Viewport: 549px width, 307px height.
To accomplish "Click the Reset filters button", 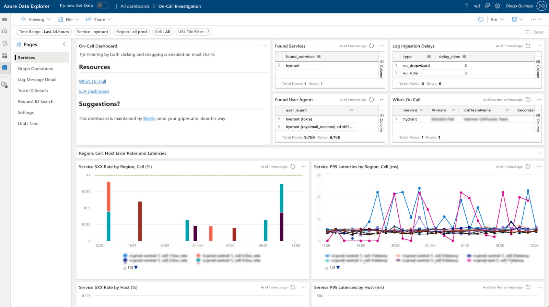I will pos(535,32).
